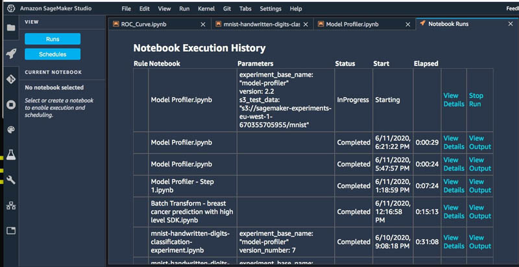This screenshot has height=267, width=519.
Task: Click elapsed time 0:15:13
Action: point(427,212)
